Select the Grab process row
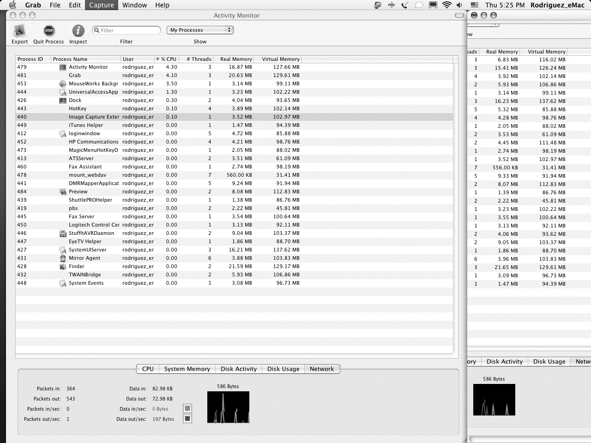Image resolution: width=591 pixels, height=443 pixels. click(234, 76)
